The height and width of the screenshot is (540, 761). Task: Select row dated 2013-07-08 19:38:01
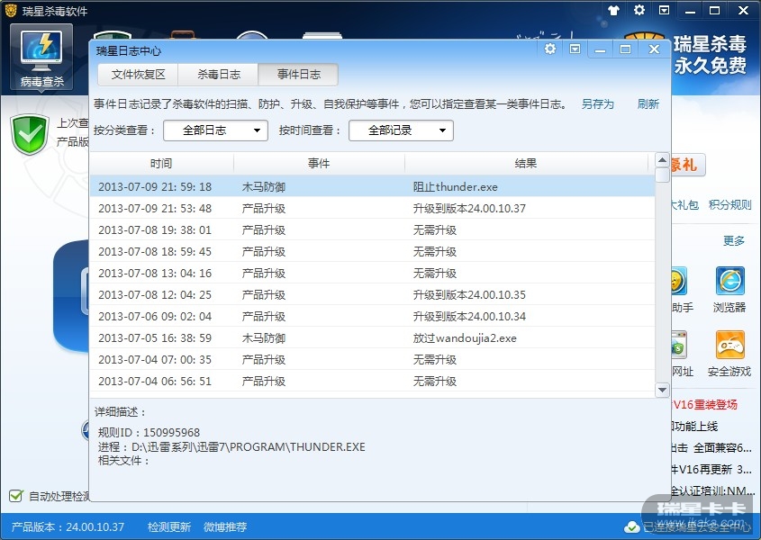[x=372, y=230]
